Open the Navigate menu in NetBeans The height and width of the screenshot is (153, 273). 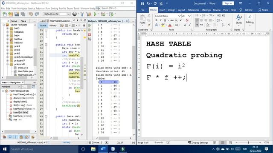[22, 8]
